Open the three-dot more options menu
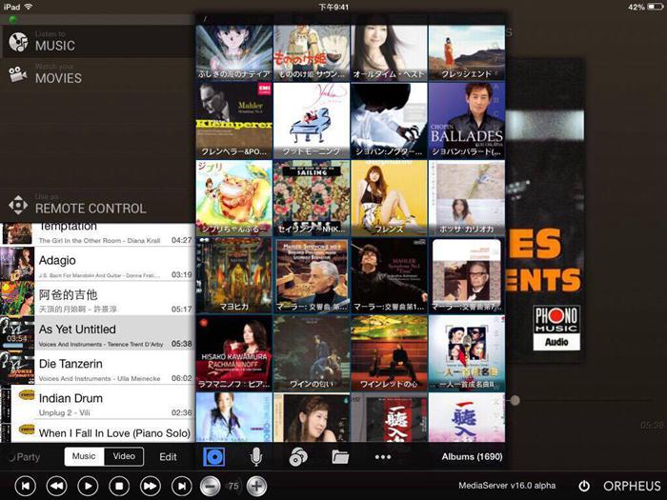This screenshot has height=500, width=667. click(x=383, y=457)
